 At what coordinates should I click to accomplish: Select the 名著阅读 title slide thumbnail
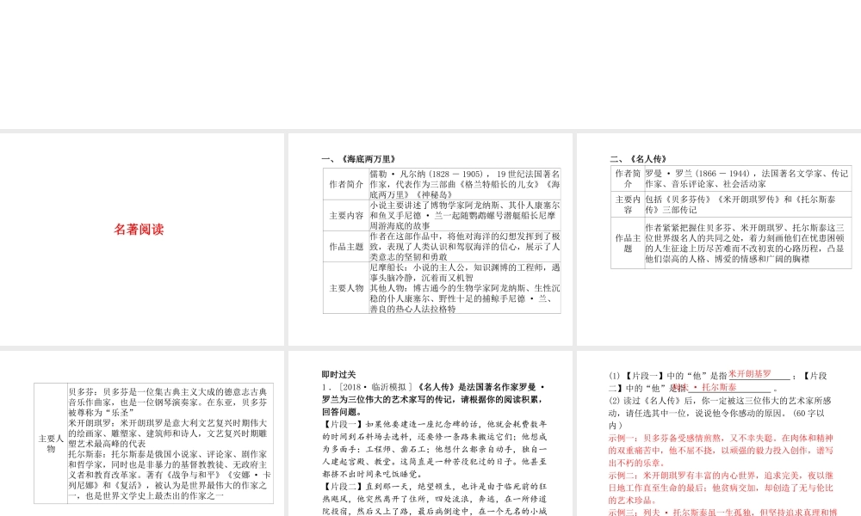142,239
